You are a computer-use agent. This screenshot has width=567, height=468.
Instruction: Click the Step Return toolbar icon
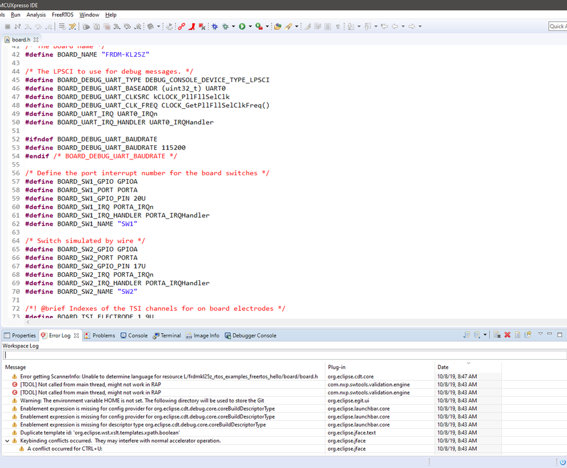(49, 27)
